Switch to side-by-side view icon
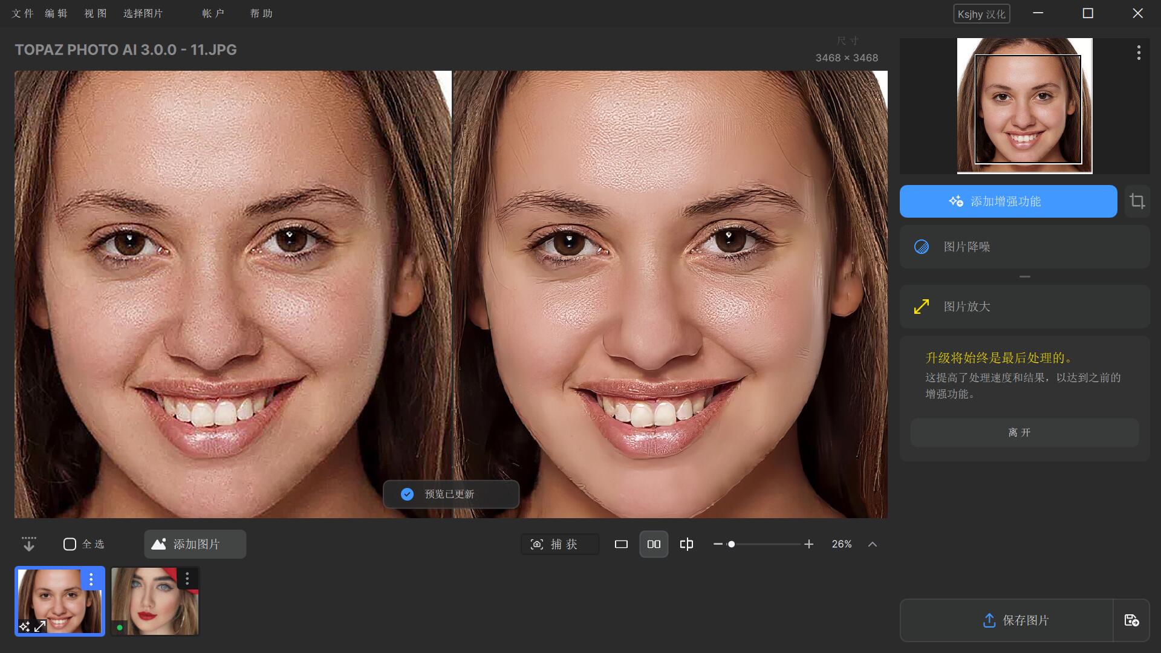The width and height of the screenshot is (1161, 653). coord(654,544)
